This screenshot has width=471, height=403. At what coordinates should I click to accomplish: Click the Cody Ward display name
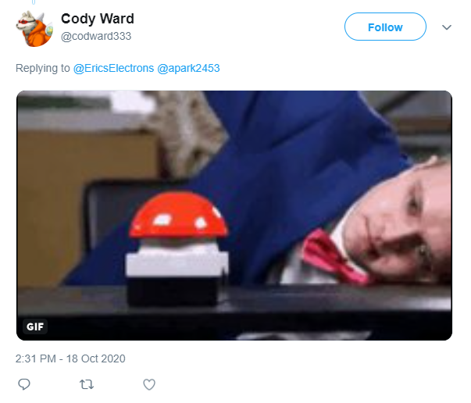click(98, 19)
